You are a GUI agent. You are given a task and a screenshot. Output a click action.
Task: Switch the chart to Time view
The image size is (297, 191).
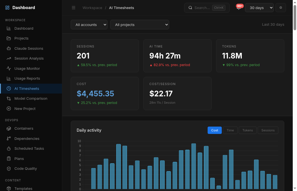point(230,130)
